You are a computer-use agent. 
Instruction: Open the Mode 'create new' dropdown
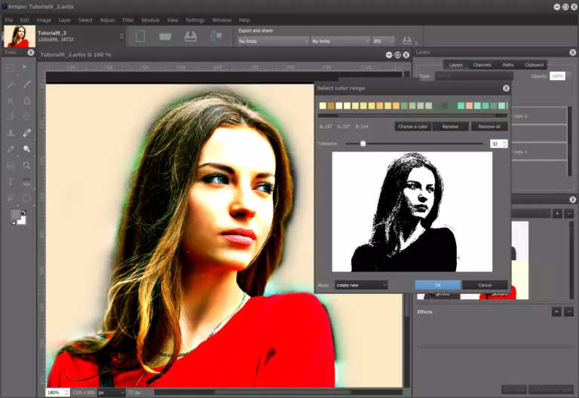[x=362, y=285]
